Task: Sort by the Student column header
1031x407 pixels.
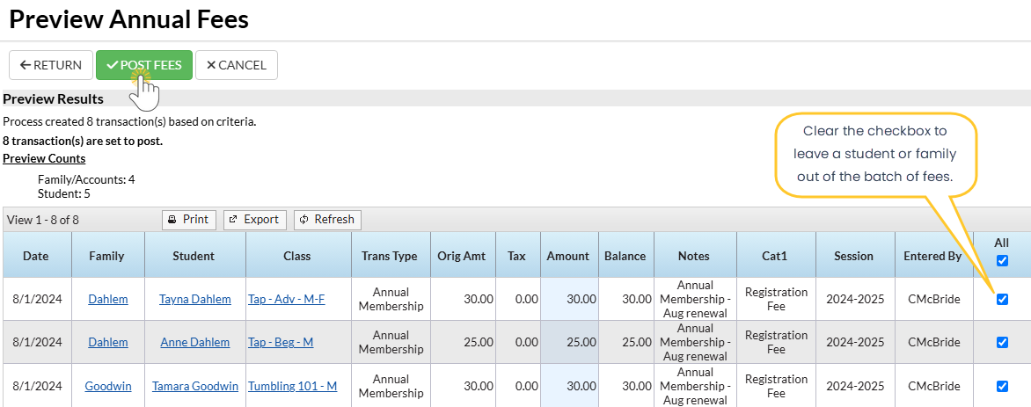Action: click(x=195, y=256)
